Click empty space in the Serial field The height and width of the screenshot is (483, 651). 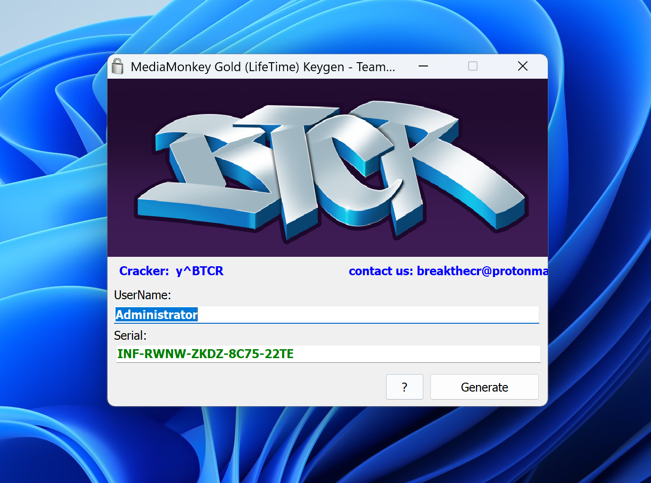(415, 354)
